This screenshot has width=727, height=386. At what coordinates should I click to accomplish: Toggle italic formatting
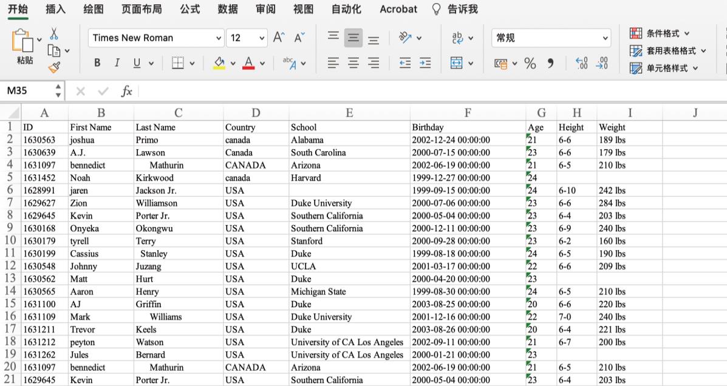[117, 63]
